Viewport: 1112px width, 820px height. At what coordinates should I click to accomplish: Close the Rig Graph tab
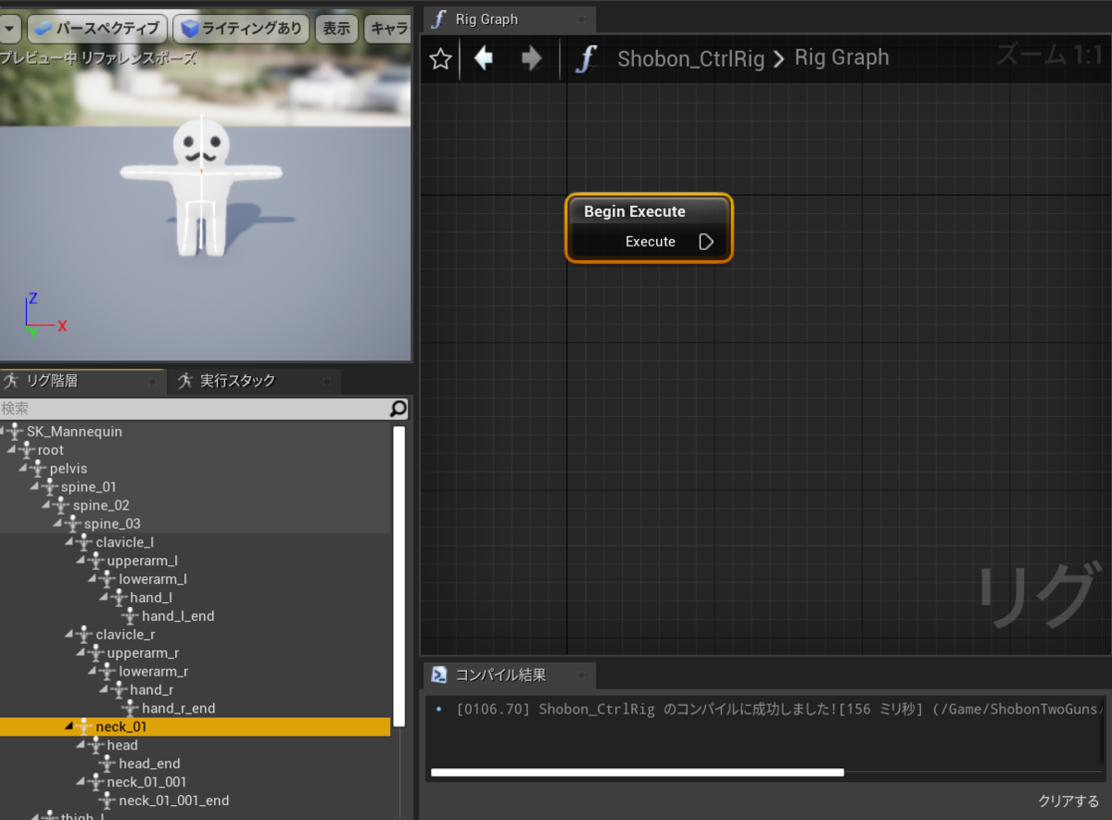click(x=581, y=19)
